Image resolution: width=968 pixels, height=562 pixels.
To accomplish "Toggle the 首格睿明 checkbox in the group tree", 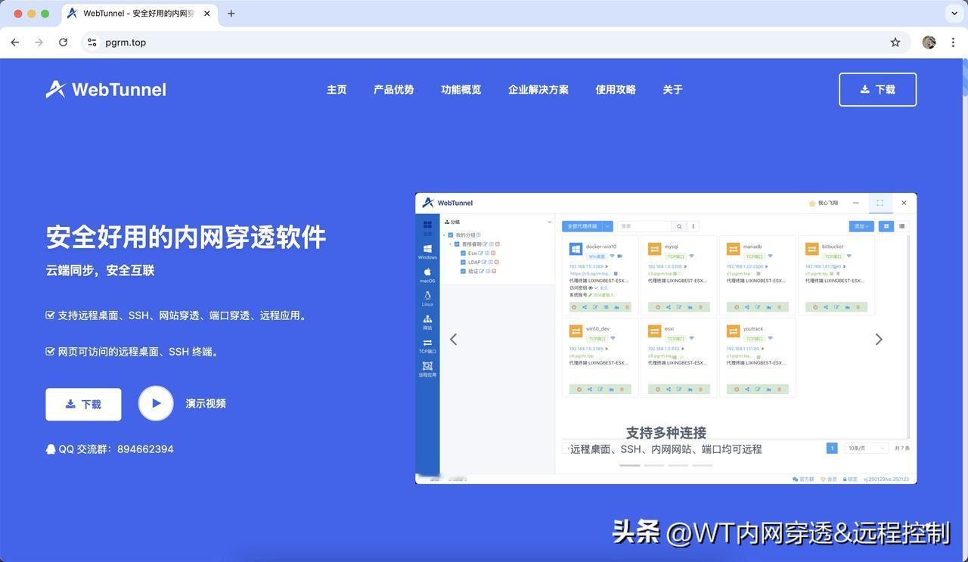I will (457, 244).
